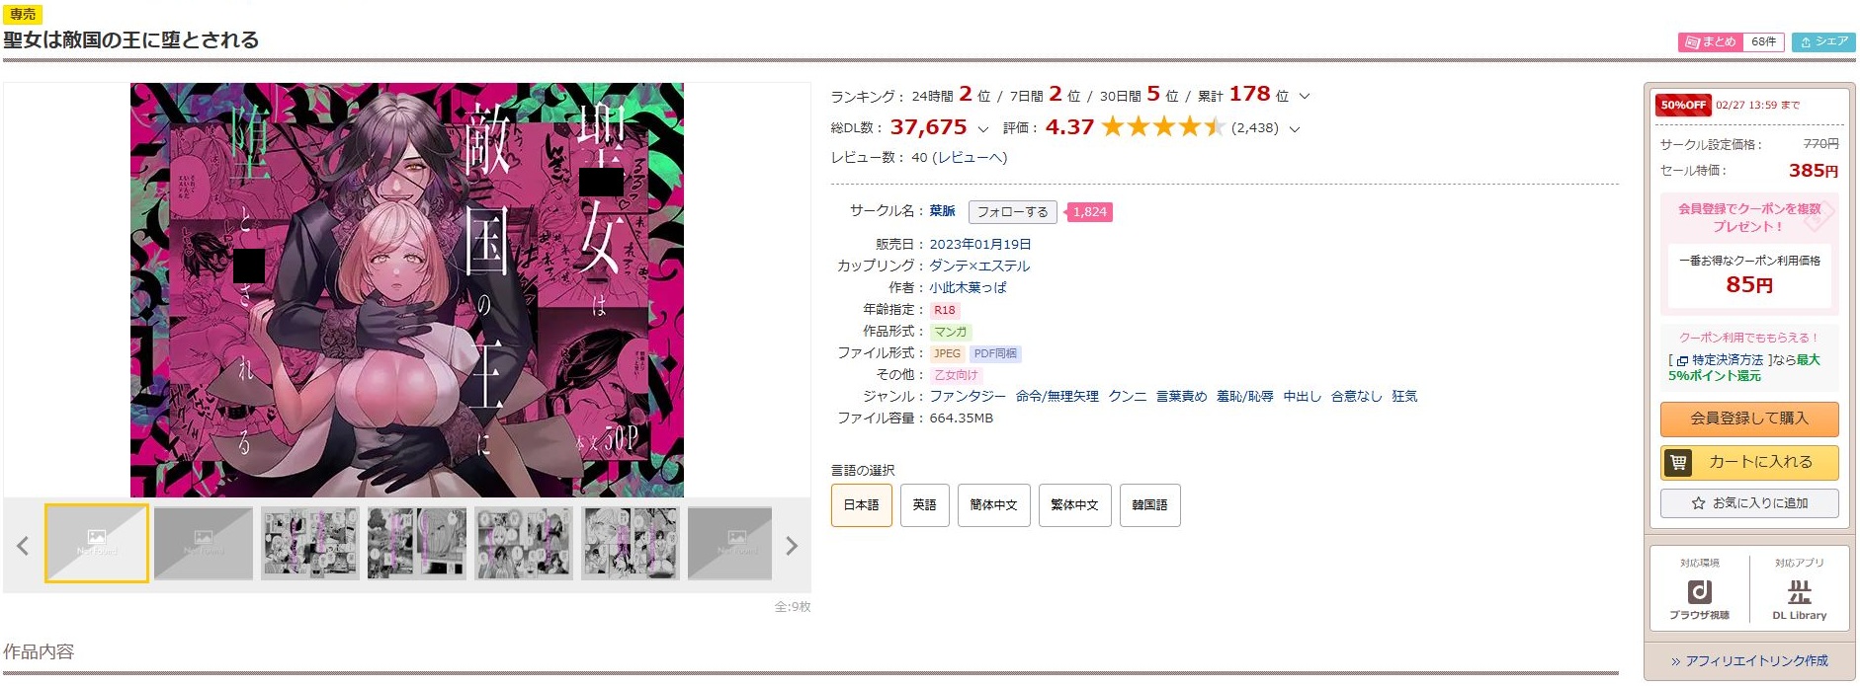Open the 言葉責め genre tag
The width and height of the screenshot is (1860, 686).
click(1181, 397)
